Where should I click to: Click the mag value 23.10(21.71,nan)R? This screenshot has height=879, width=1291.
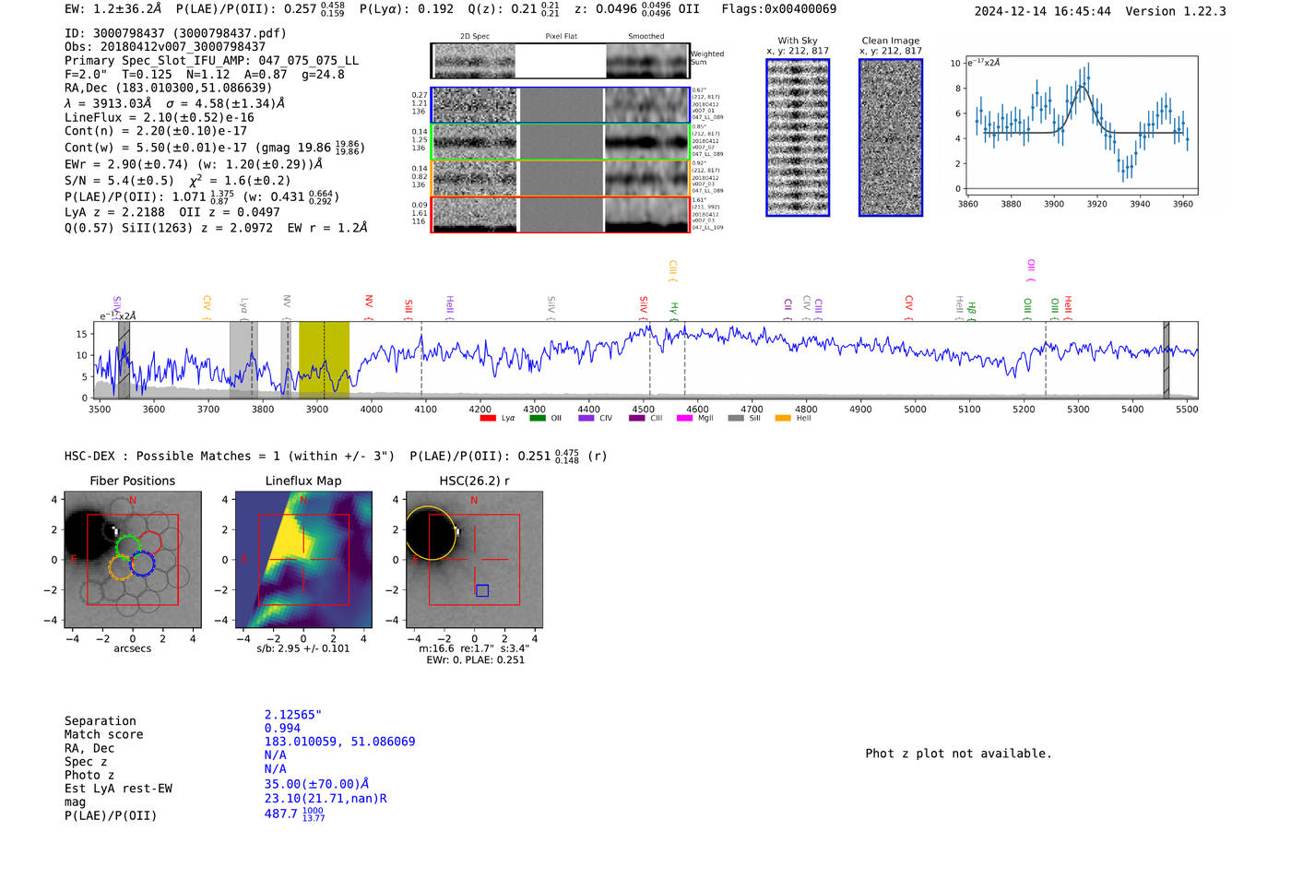click(x=326, y=799)
